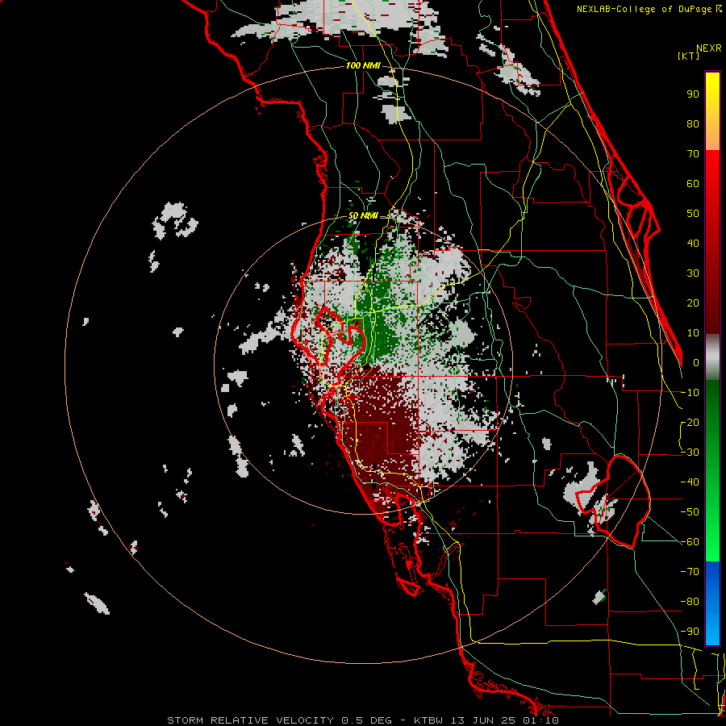The image size is (726, 726).
Task: Click the blue band at bottom of color scale
Action: point(712,603)
